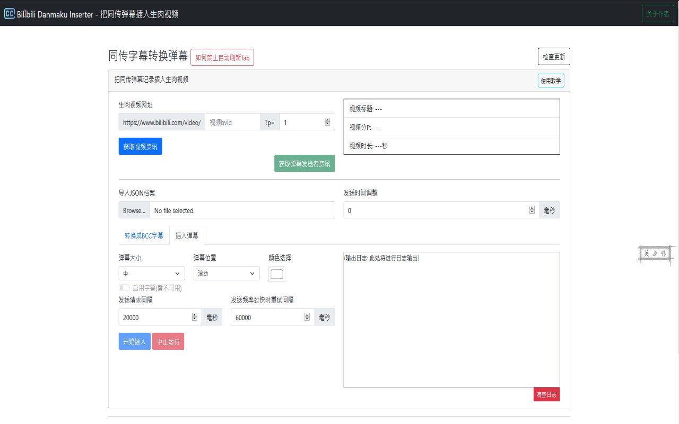Open the 弹幕位置 dropdown showing 滚动
Image resolution: width=679 pixels, height=424 pixels.
point(227,273)
